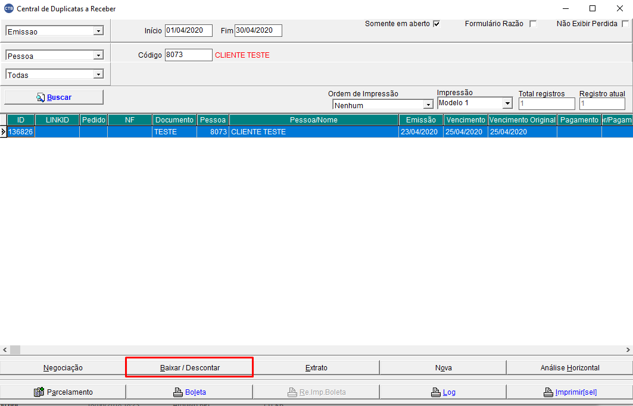This screenshot has height=406, width=633.
Task: Check Não Exibir Perdida option
Action: pyautogui.click(x=625, y=24)
